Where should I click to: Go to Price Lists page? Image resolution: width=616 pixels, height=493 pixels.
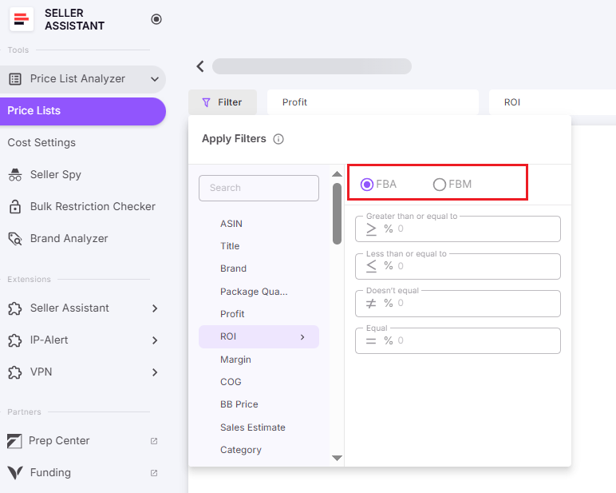pyautogui.click(x=34, y=111)
